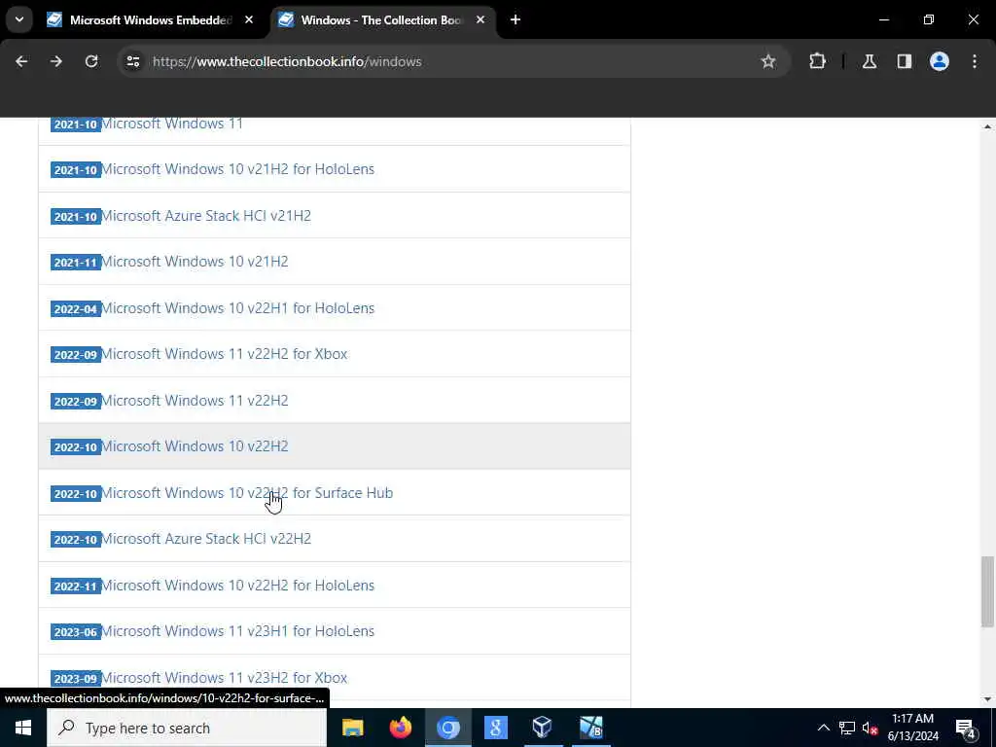Viewport: 996px width, 747px height.
Task: Open Windows 10 v21H2 for HoloLens link
Action: (237, 169)
